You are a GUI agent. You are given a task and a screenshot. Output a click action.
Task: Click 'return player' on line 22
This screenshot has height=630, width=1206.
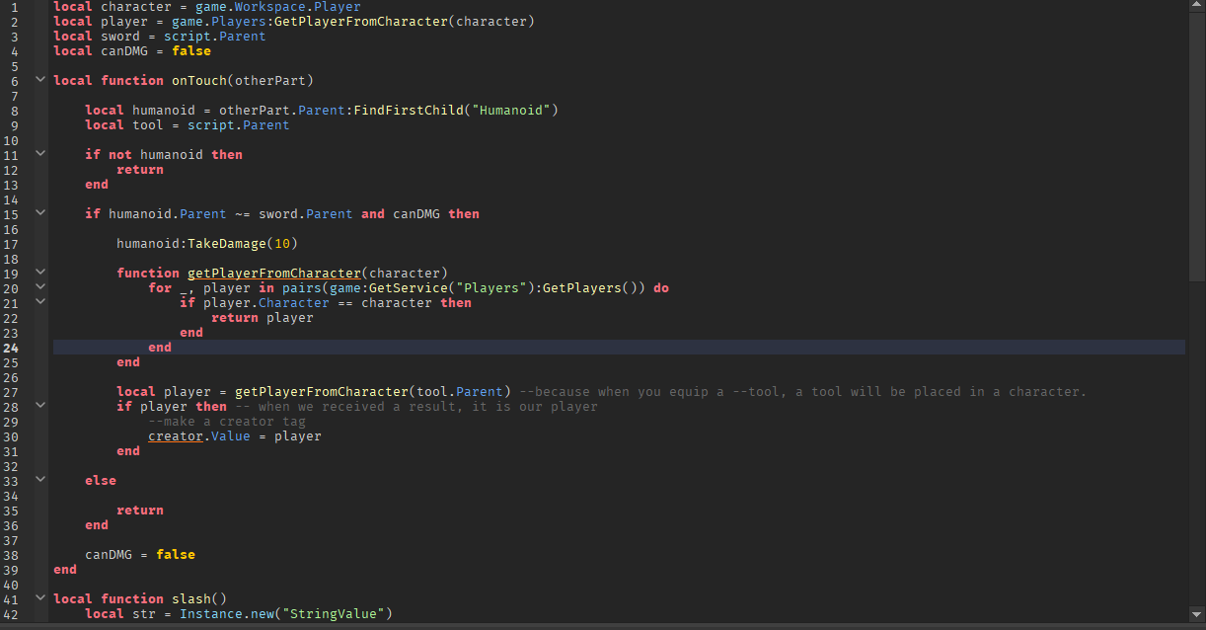263,318
